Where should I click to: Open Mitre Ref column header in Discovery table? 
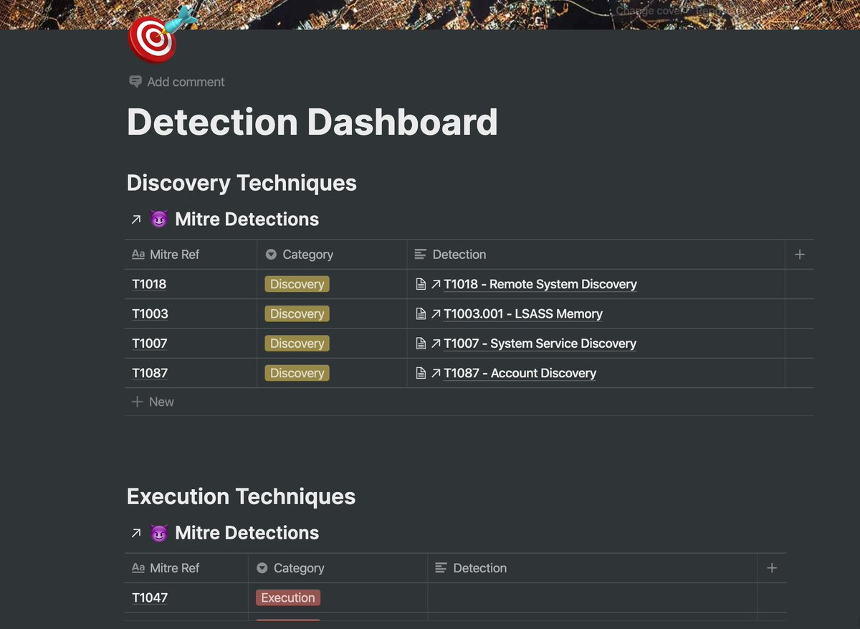191,254
